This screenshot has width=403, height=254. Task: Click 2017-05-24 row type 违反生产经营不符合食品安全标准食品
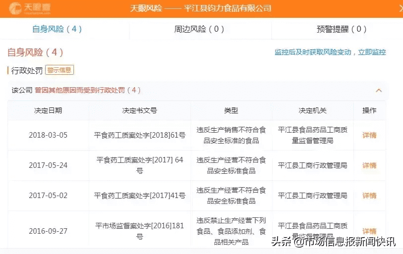pyautogui.click(x=231, y=165)
